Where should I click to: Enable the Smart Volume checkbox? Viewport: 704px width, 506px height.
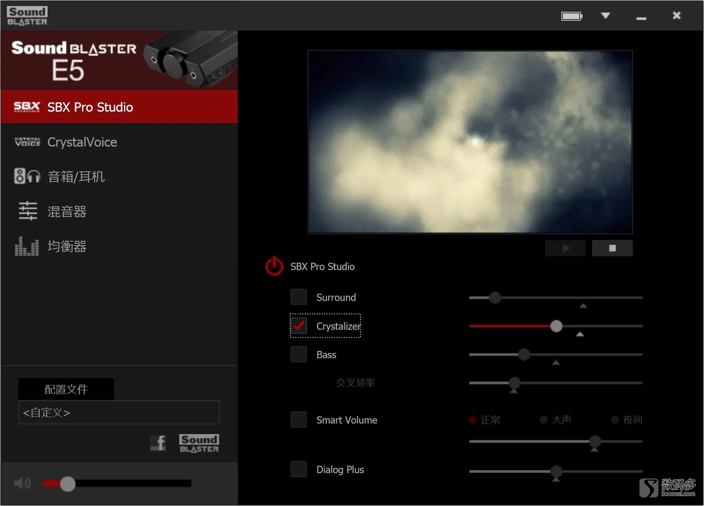coord(299,420)
